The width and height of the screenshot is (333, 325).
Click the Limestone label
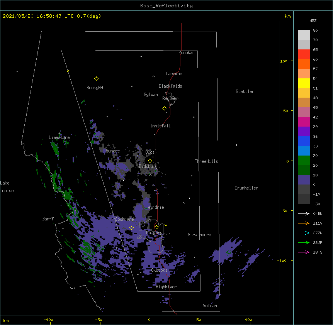coord(59,137)
